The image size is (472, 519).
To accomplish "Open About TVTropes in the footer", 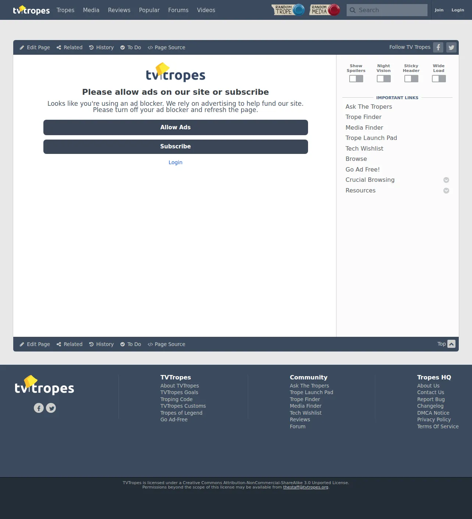I will pyautogui.click(x=180, y=386).
